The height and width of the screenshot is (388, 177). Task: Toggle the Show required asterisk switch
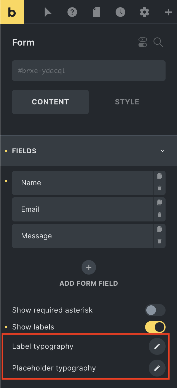(155, 310)
